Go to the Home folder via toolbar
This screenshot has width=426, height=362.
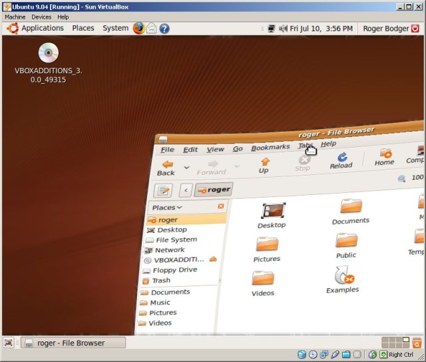[x=385, y=157]
